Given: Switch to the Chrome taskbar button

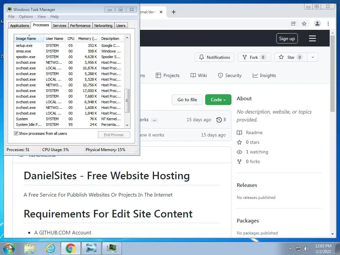Looking at the screenshot, I should tap(71, 248).
